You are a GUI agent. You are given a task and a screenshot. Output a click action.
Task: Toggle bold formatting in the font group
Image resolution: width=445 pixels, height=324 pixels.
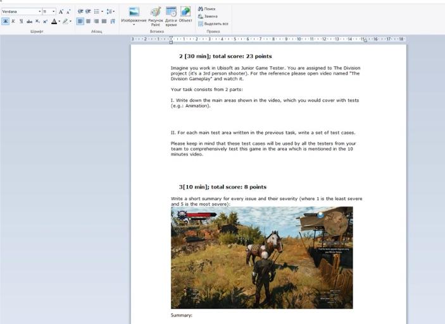(x=5, y=21)
